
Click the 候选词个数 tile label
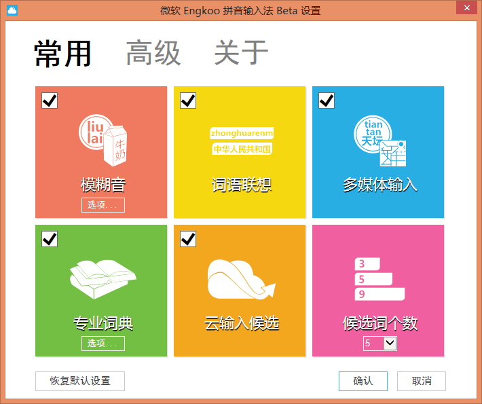coord(380,323)
